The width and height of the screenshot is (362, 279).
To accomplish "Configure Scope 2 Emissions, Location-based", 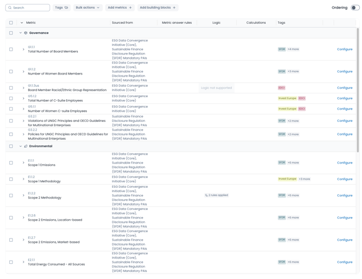I will (x=345, y=217).
